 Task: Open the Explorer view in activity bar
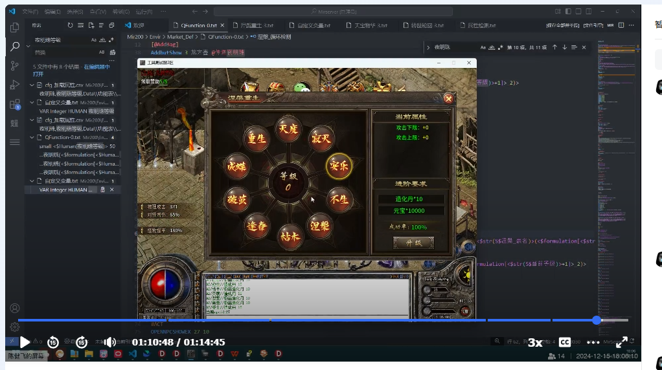(15, 27)
